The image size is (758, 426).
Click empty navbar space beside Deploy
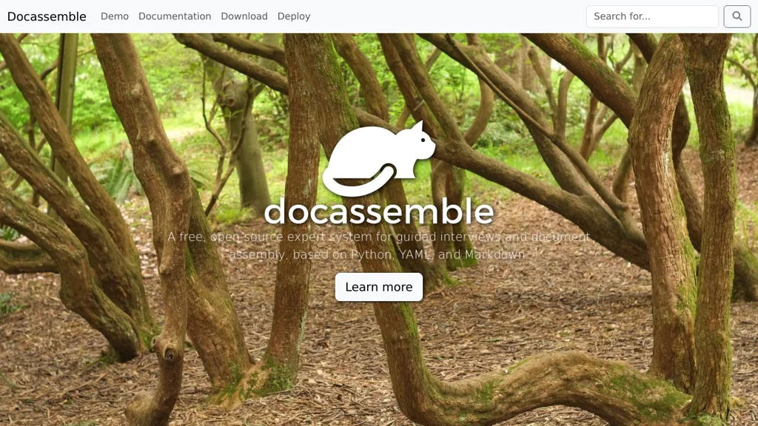click(x=445, y=16)
